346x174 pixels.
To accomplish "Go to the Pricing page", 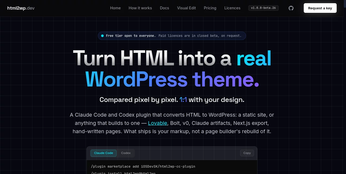I will pos(210,8).
